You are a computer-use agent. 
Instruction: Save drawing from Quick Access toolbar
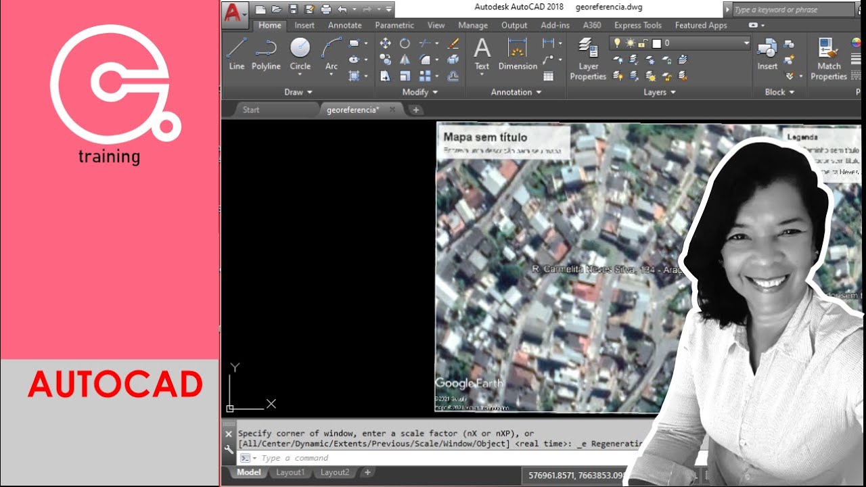[293, 9]
